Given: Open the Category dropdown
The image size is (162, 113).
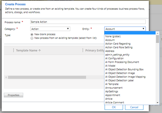Looking at the screenshot, I should point(50,29).
